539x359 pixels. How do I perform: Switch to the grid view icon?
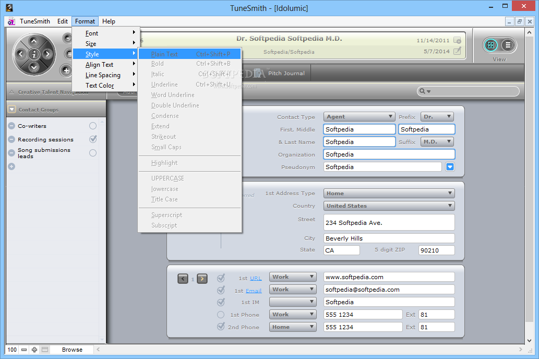coord(490,45)
